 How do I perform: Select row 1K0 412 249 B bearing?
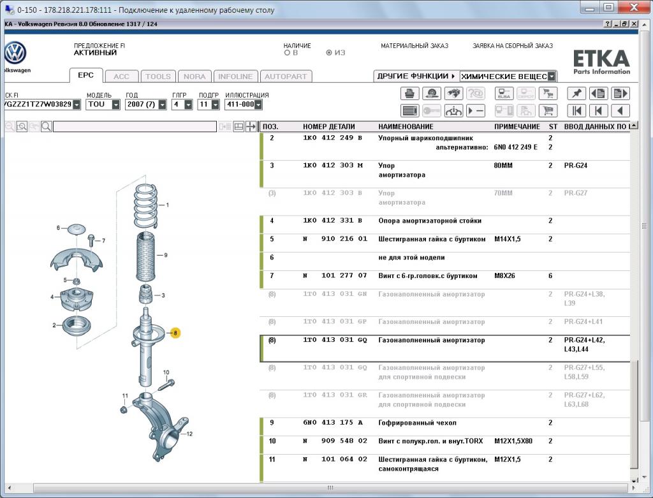point(444,147)
